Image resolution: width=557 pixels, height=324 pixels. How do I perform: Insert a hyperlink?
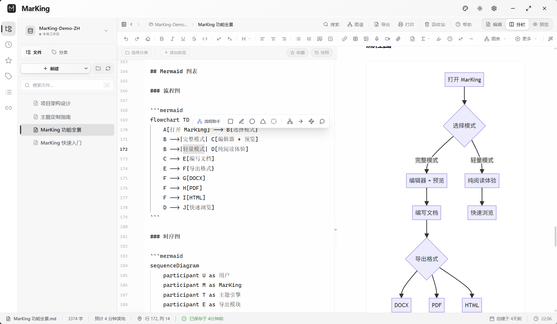coord(344,39)
